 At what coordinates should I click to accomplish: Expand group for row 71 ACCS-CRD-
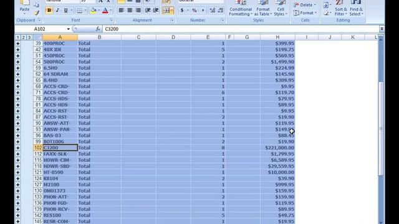(18, 93)
